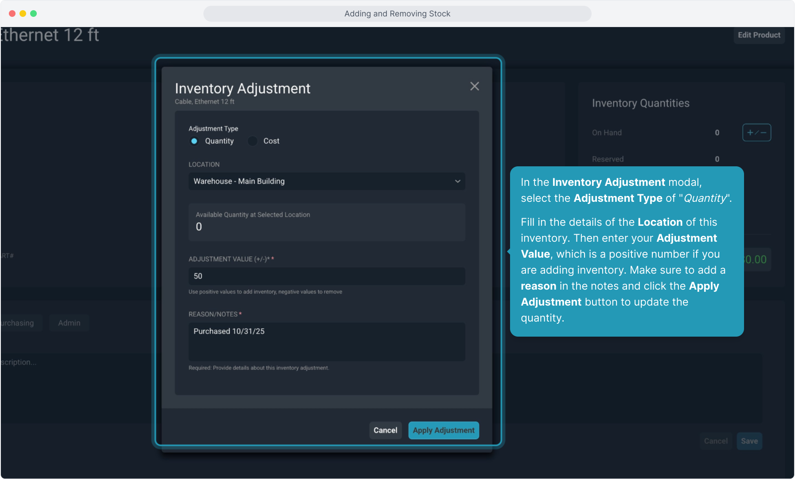Click the plus/minus adjust On Hand icon
Screen dimensions: 795x479
tap(756, 133)
